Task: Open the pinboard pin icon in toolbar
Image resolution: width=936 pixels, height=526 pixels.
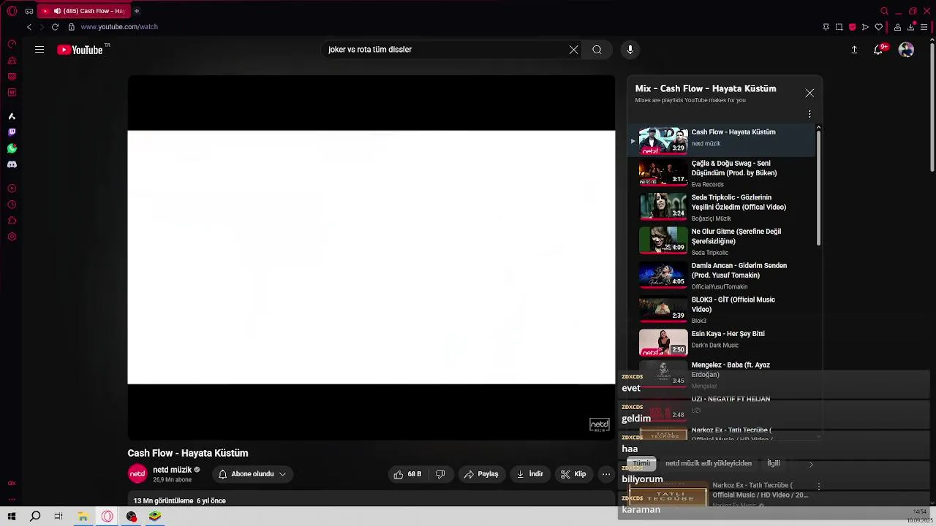Action: click(x=826, y=27)
